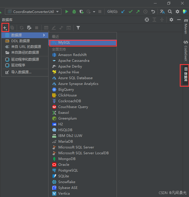
Task: Choose MongoDB data source
Action: tap(83, 159)
